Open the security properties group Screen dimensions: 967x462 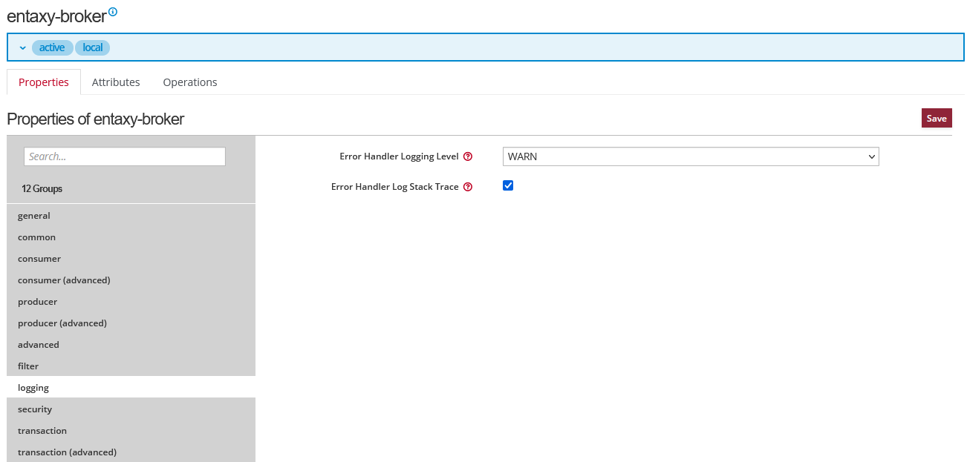tap(35, 409)
